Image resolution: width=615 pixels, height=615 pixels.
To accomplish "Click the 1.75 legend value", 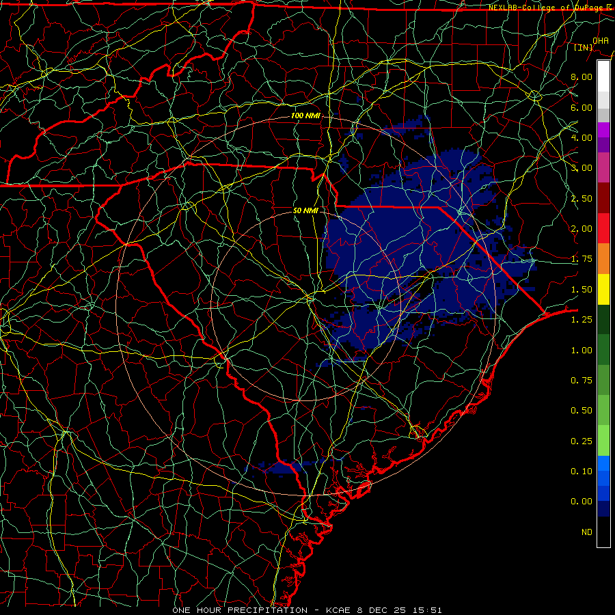I will [582, 259].
